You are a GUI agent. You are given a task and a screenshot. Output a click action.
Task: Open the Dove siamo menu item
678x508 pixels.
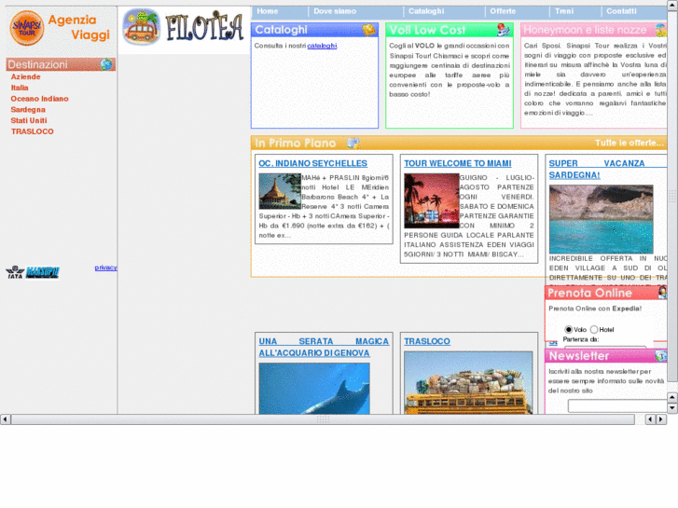click(335, 11)
